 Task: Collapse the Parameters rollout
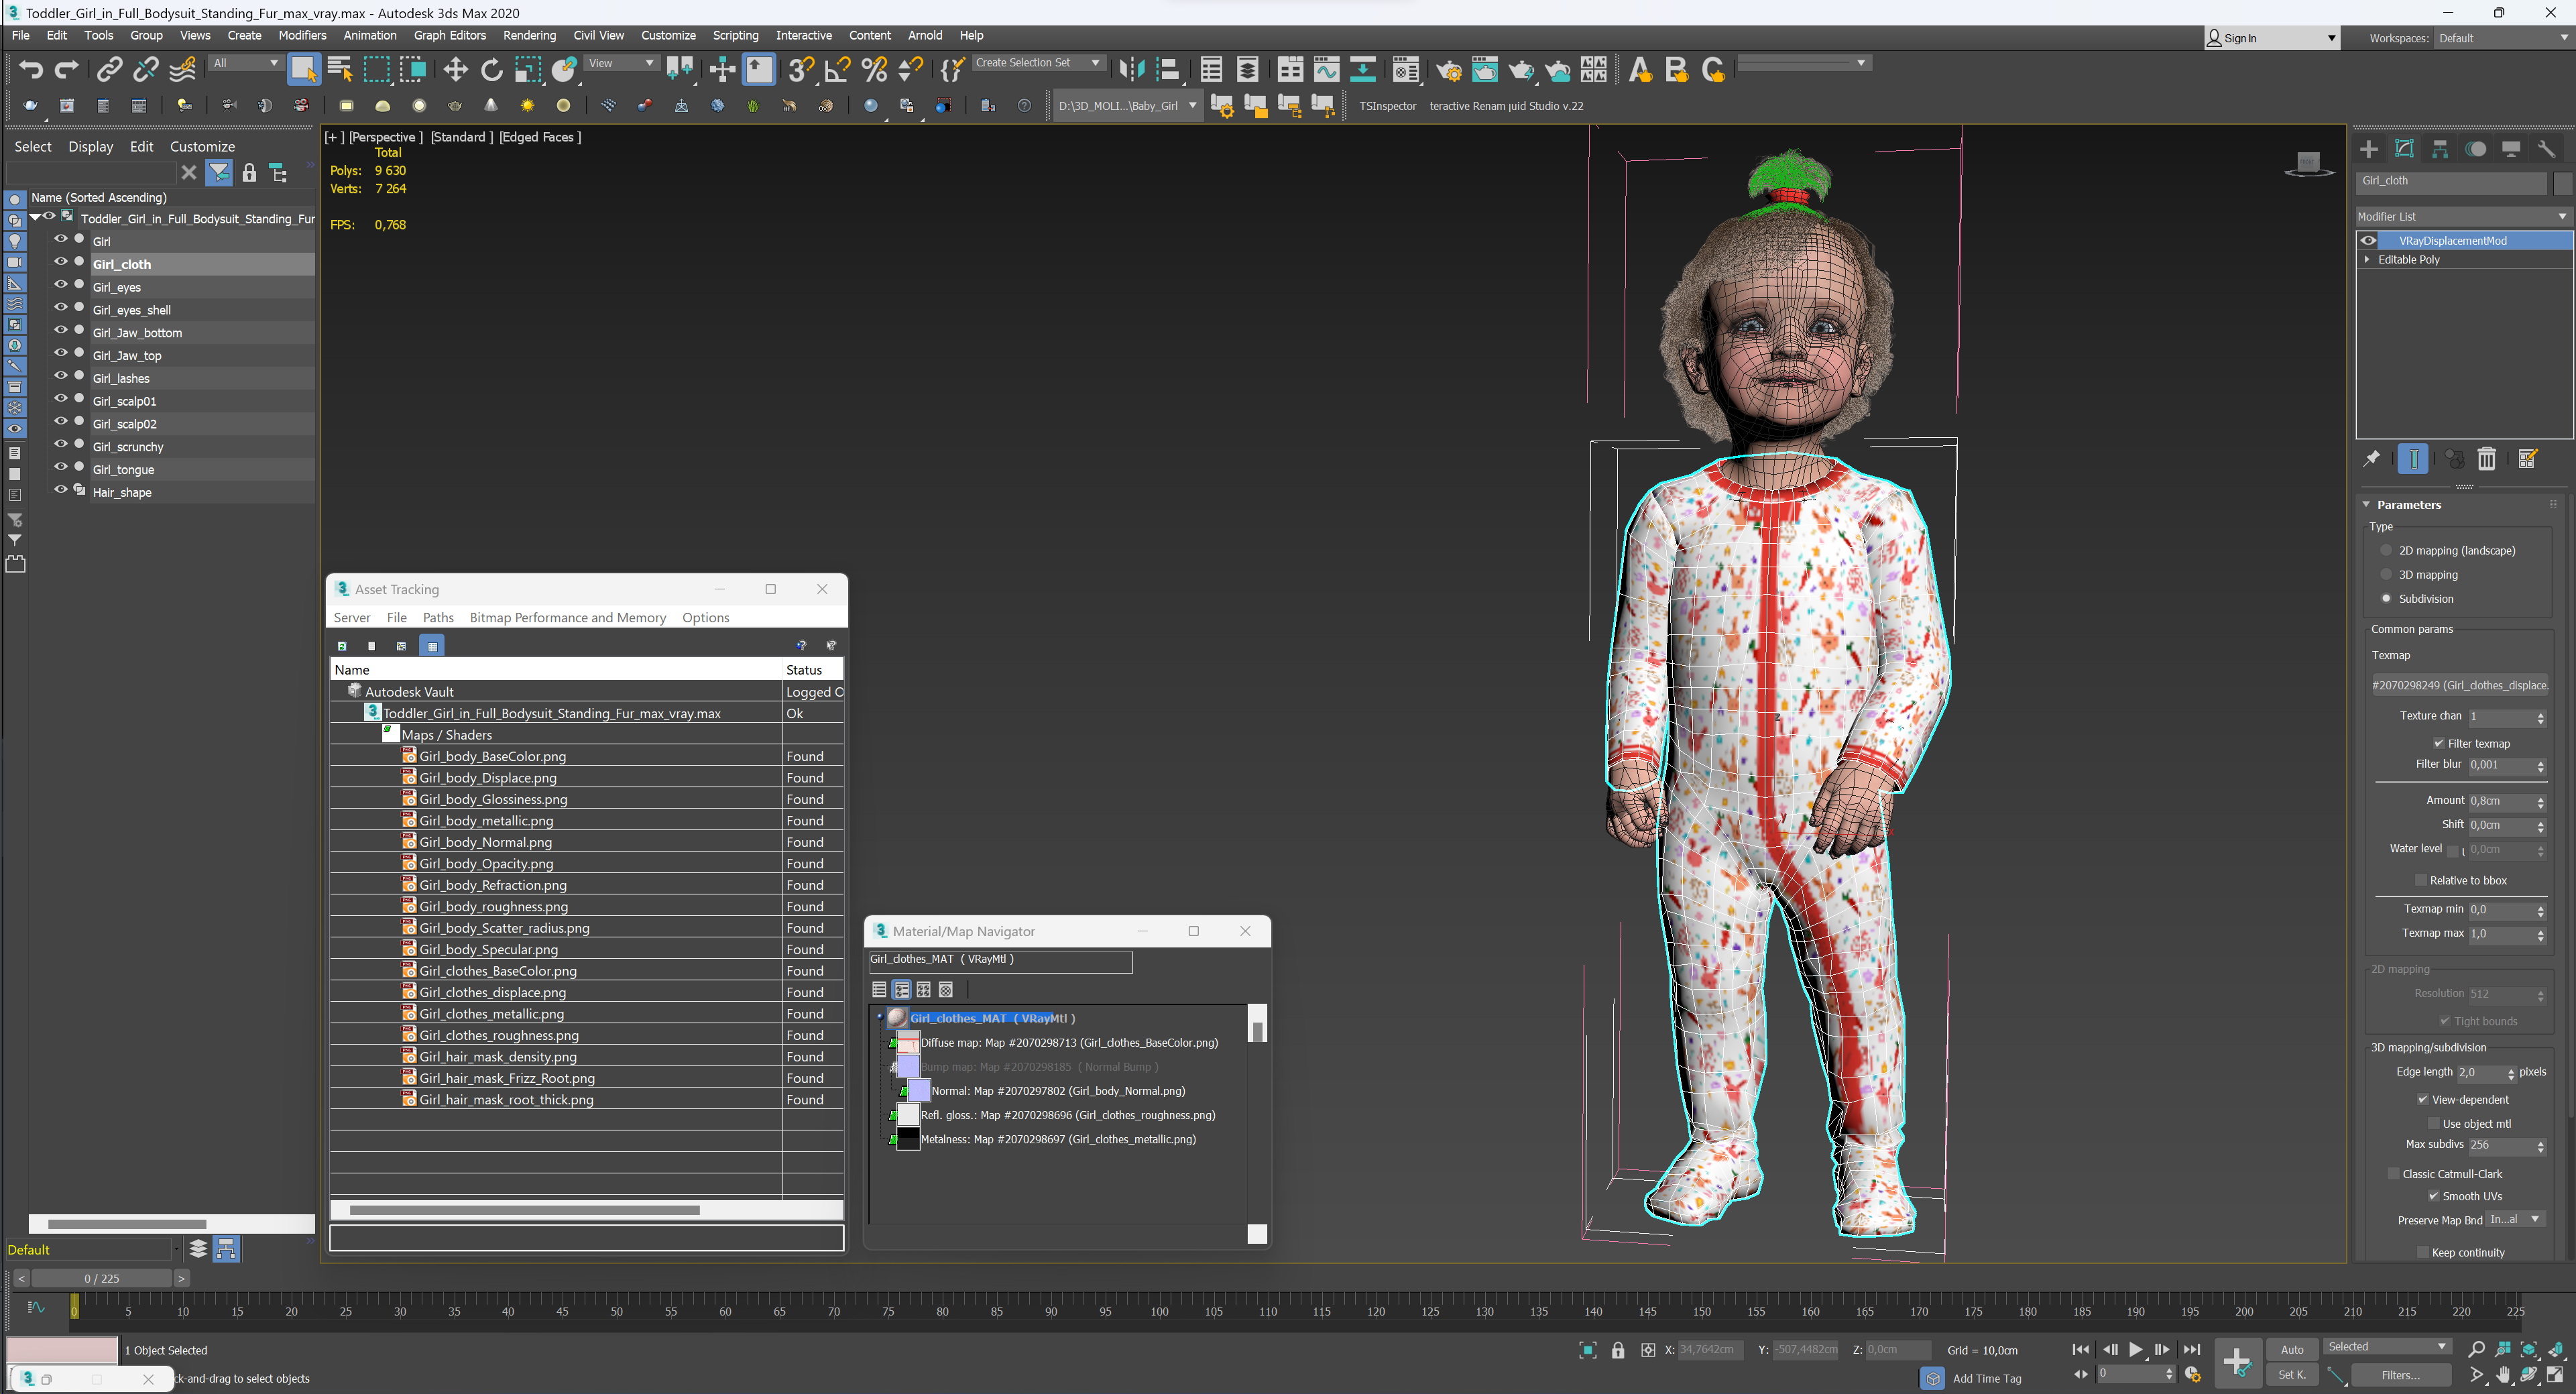pos(2367,504)
